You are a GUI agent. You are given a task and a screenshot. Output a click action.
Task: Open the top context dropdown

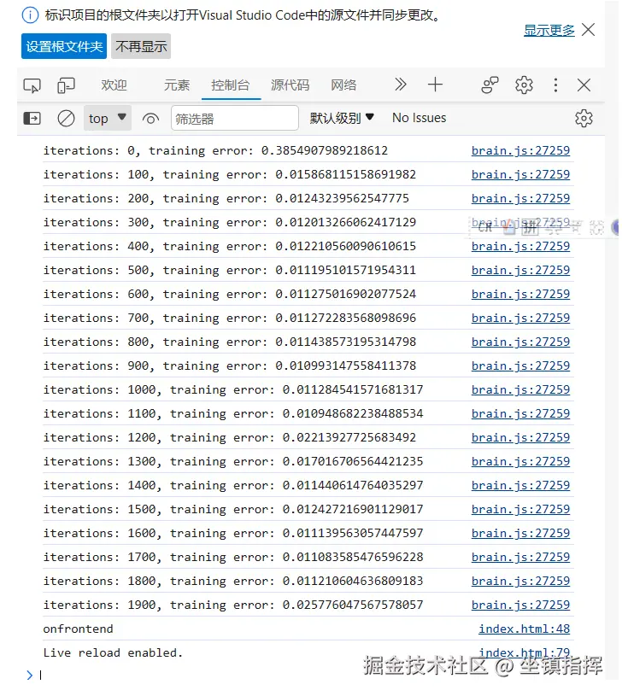point(108,118)
